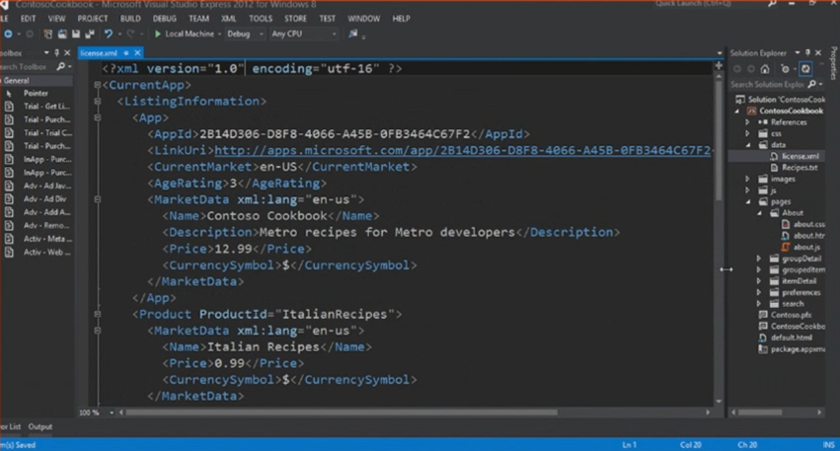Click the split editor icon above the scrollbar
The height and width of the screenshot is (451, 840).
click(x=719, y=66)
